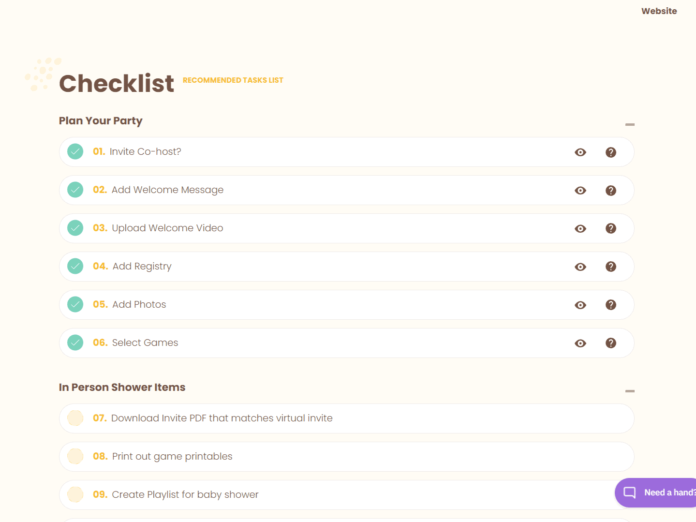Click the preview eye icon for Invite Co-host
This screenshot has width=696, height=522.
(580, 152)
